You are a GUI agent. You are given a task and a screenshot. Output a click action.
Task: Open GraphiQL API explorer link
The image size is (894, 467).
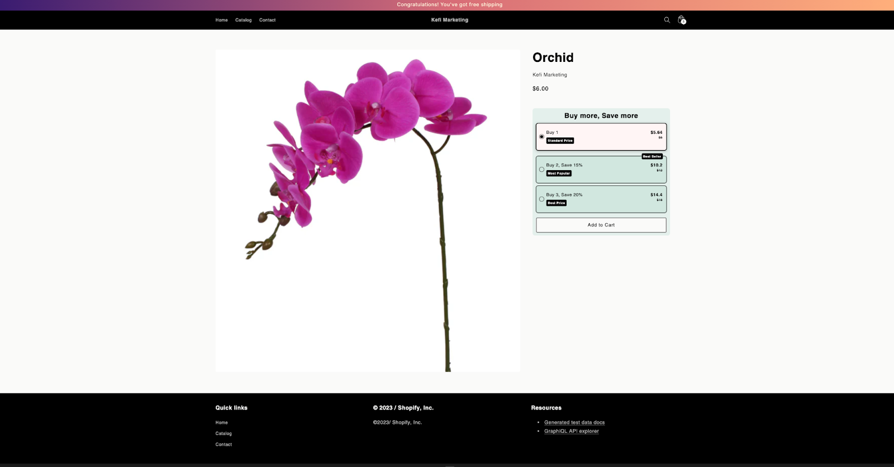pos(571,431)
